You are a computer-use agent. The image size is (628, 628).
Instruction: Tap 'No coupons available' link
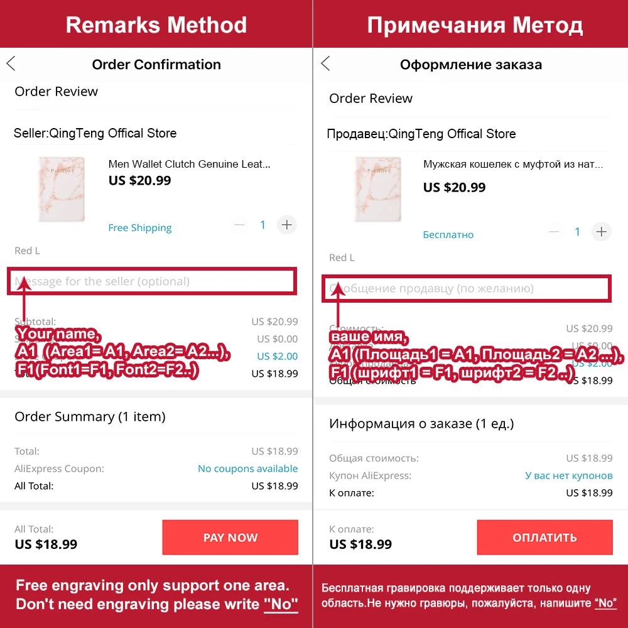247,468
